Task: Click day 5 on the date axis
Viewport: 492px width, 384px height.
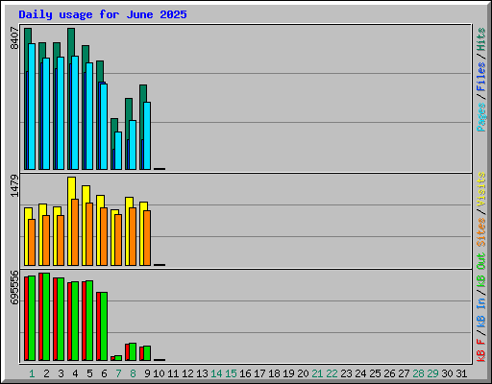Action: coord(89,373)
